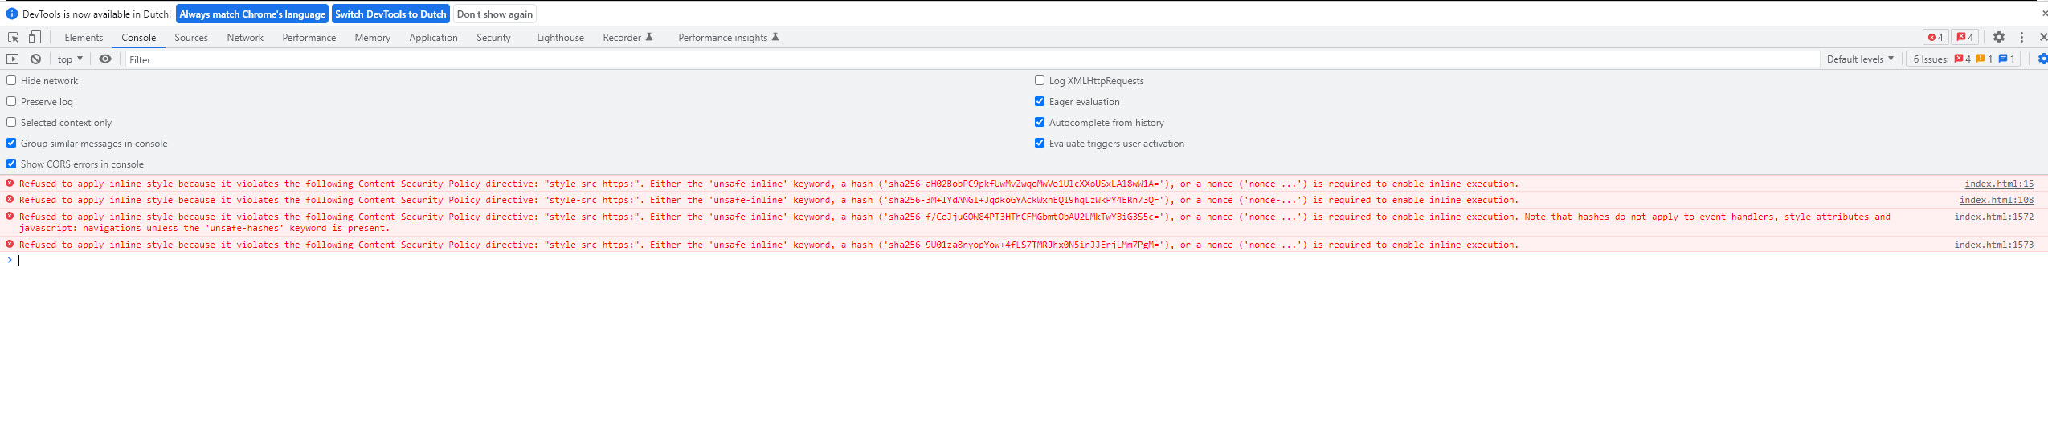The image size is (2048, 446).
Task: Open DevTools settings gear icon
Action: point(1998,38)
